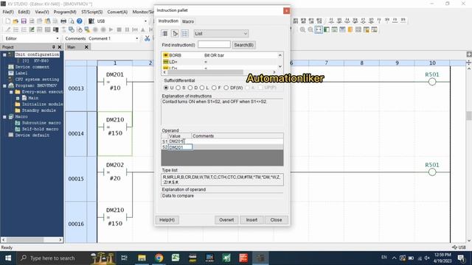Click the first view-mode icon in Instruction pallet
The width and height of the screenshot is (472, 265).
(165, 33)
